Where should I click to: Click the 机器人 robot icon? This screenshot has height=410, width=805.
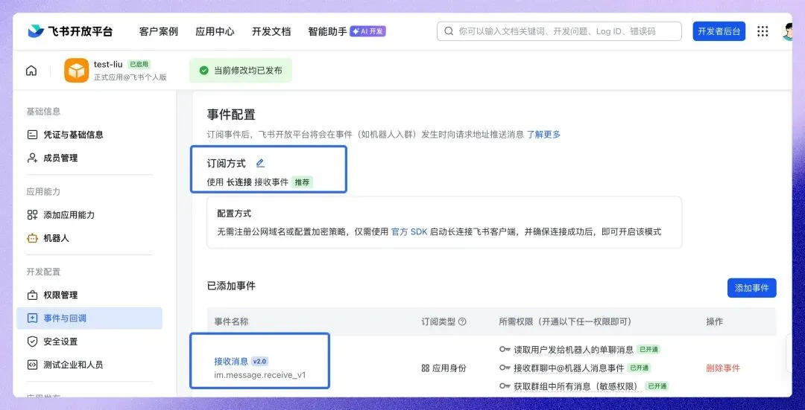coord(32,238)
